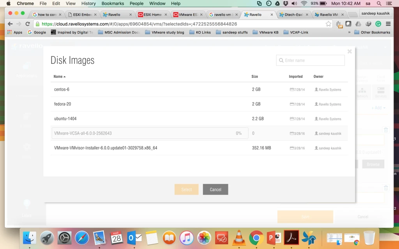The width and height of the screenshot is (399, 249).
Task: Click the 352.16 MB size value
Action: (261, 148)
